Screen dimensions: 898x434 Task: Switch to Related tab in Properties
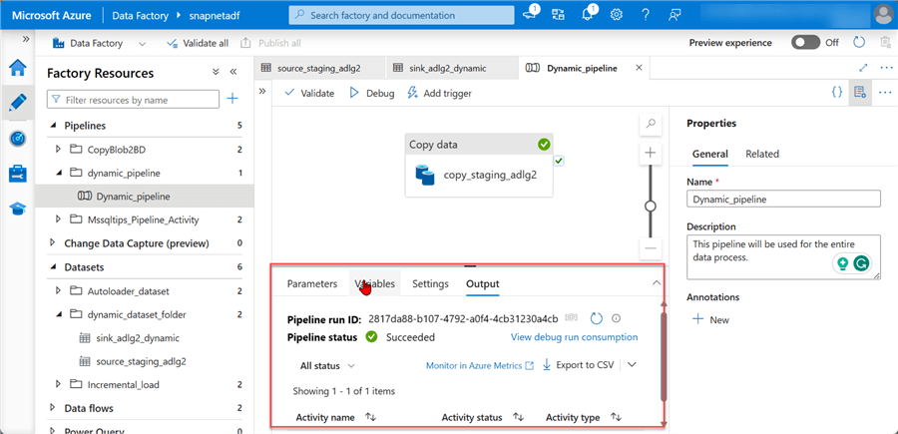762,154
